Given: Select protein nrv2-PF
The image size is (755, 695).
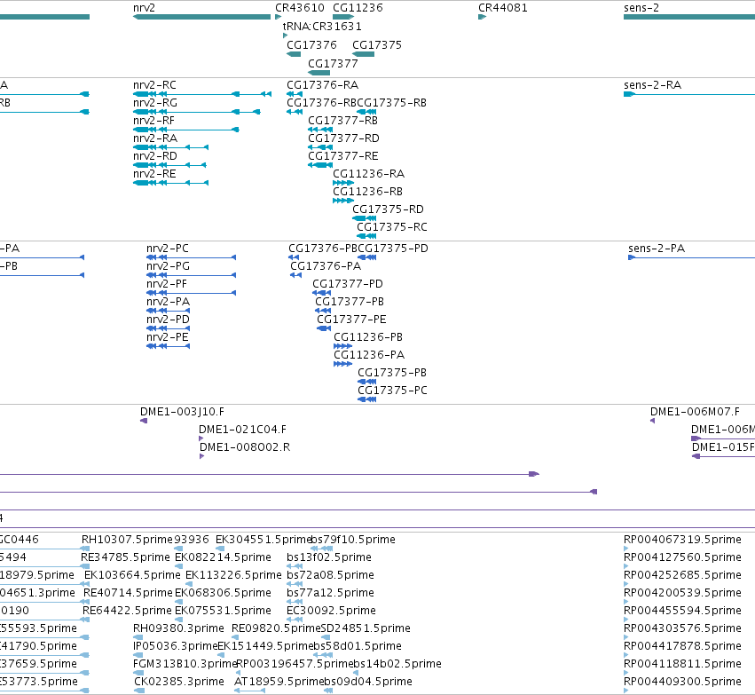Looking at the screenshot, I should pyautogui.click(x=167, y=285).
